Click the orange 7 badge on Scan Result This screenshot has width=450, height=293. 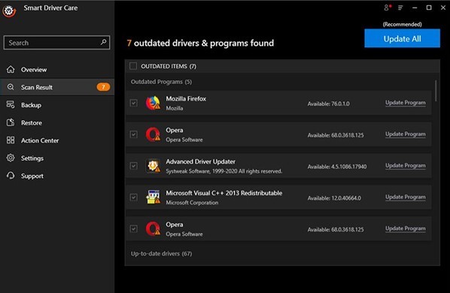tap(103, 87)
